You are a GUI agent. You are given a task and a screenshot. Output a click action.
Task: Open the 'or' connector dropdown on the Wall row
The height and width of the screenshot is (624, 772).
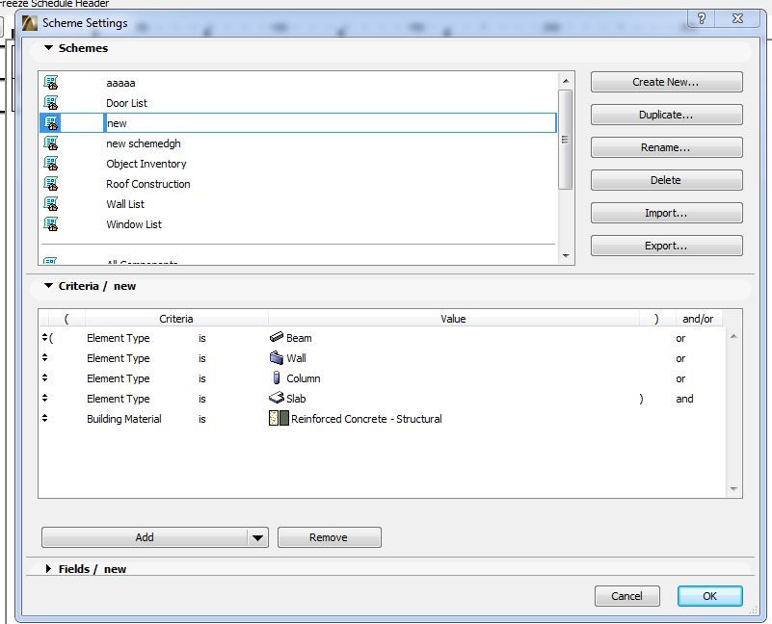pos(680,358)
